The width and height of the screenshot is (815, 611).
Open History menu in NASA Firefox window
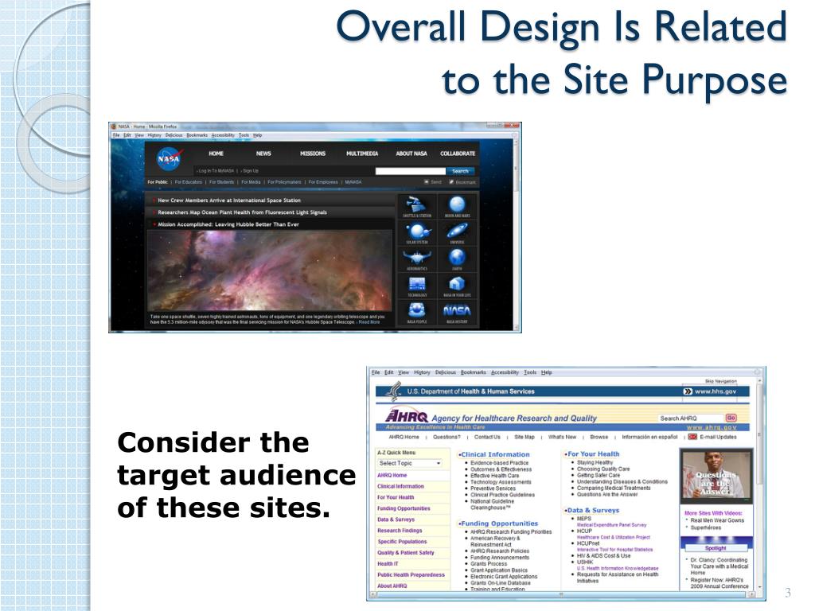tap(154, 135)
